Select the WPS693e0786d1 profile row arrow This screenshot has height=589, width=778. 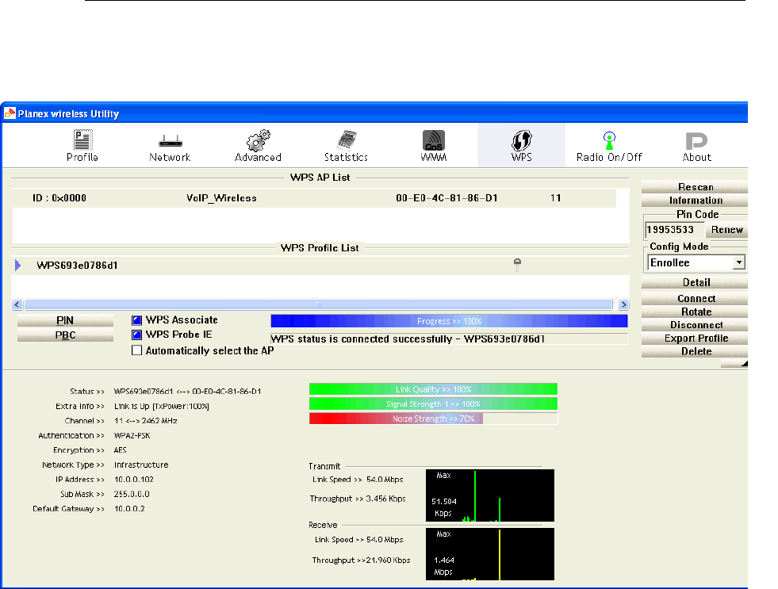(18, 265)
